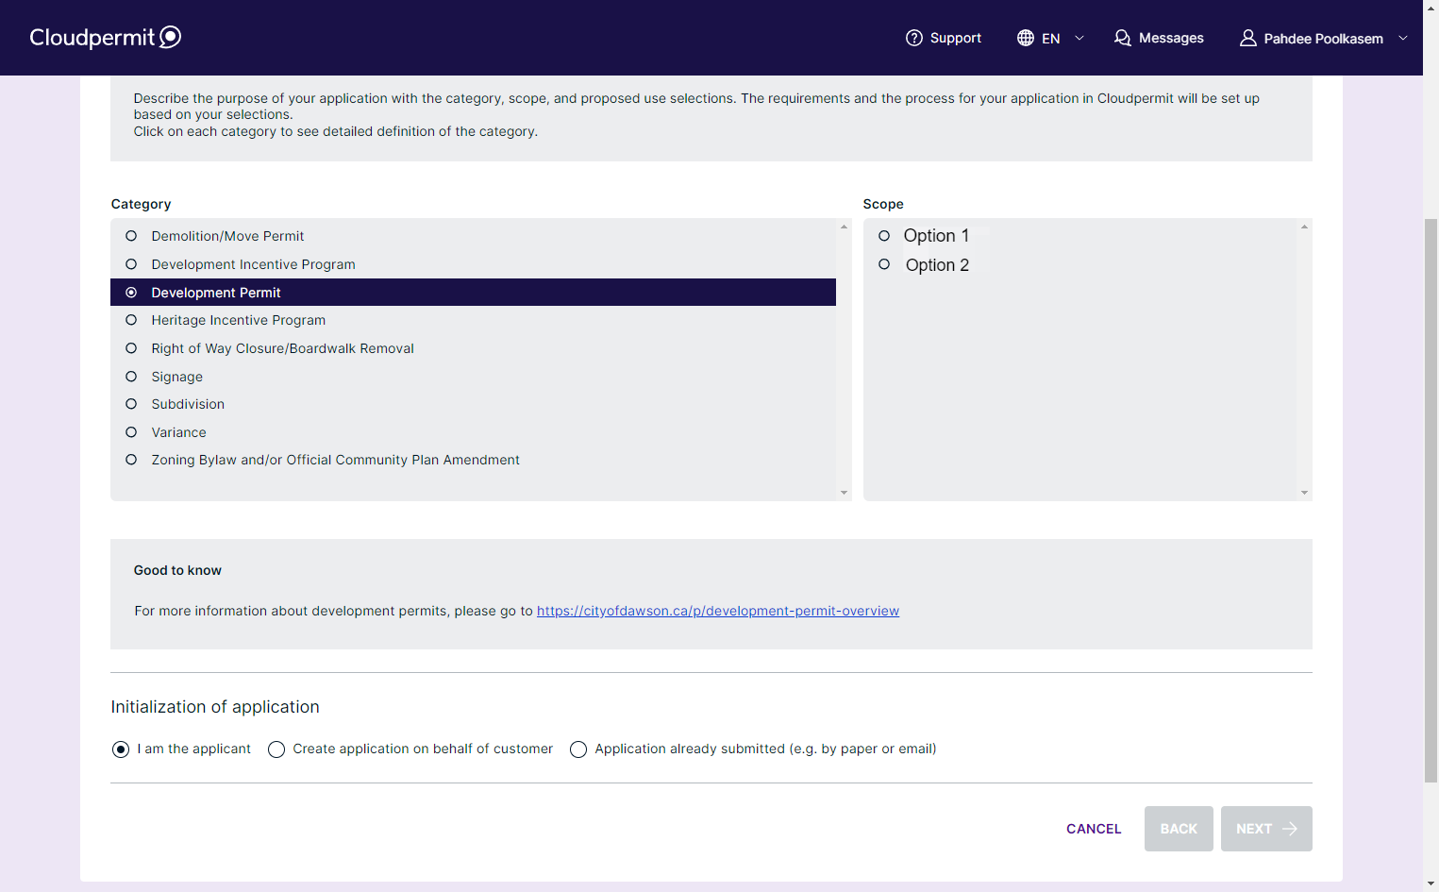This screenshot has height=892, width=1439.
Task: Select Demolition/Move Permit category
Action: point(473,236)
